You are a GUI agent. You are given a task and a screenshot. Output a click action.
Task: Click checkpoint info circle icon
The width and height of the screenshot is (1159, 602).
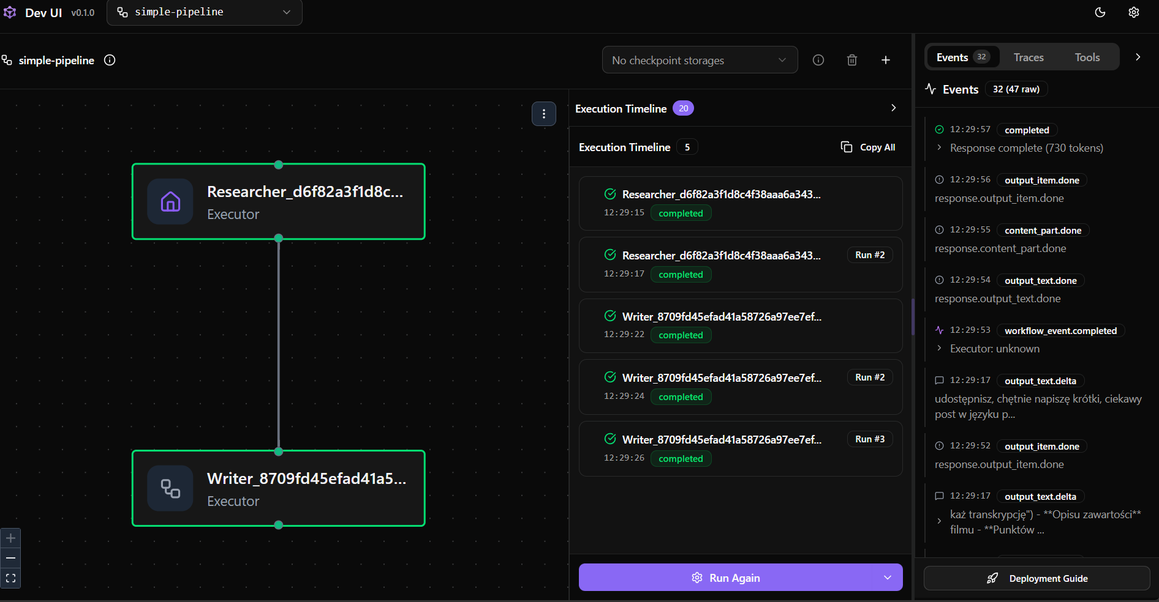[x=818, y=60]
